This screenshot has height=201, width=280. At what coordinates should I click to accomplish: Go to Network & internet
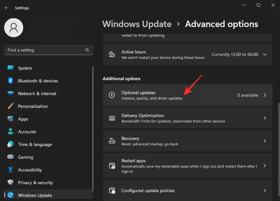48,93
